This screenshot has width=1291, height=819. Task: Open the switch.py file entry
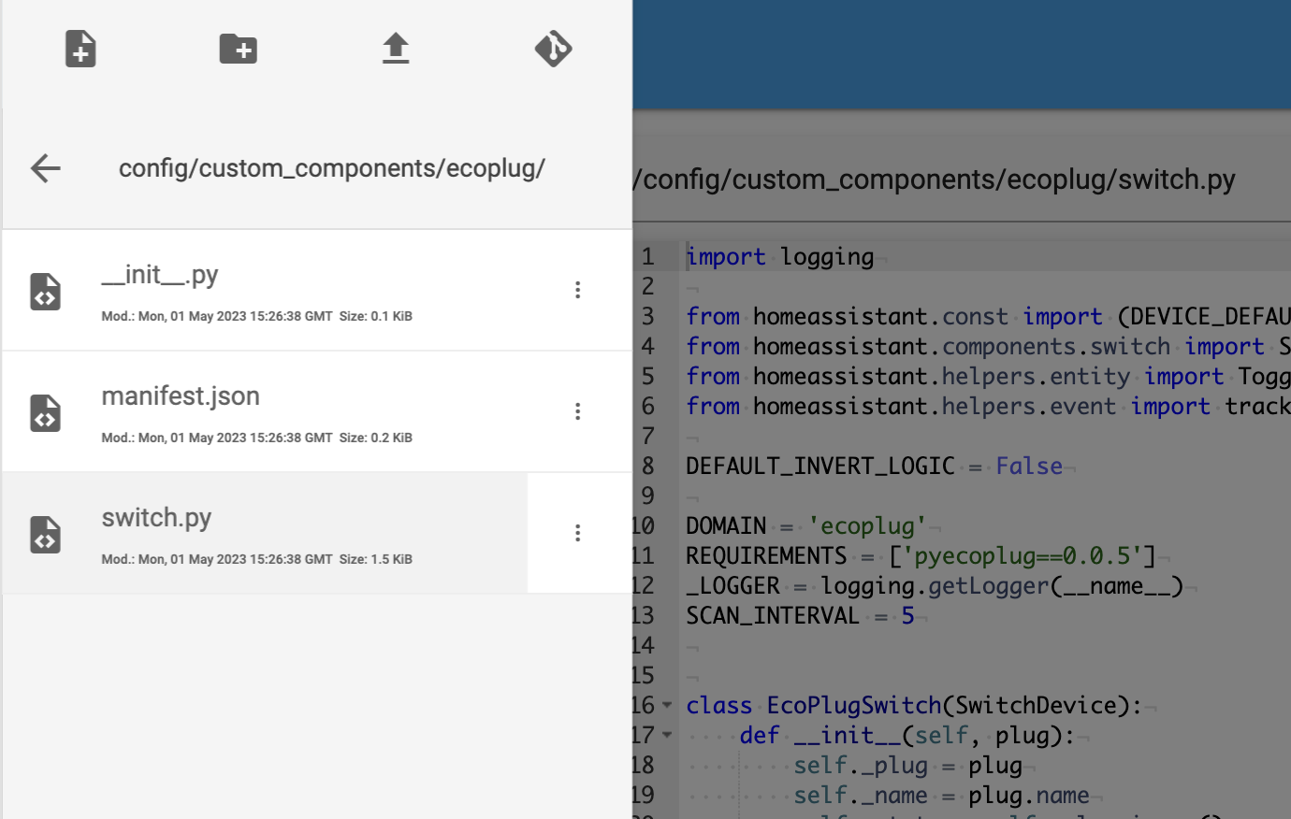point(156,517)
